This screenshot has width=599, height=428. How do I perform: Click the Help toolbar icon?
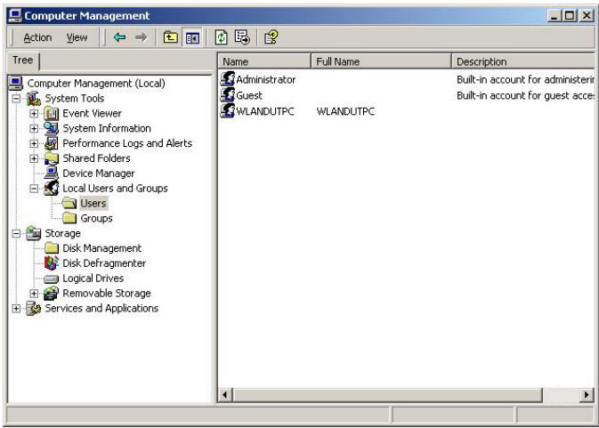pyautogui.click(x=271, y=37)
